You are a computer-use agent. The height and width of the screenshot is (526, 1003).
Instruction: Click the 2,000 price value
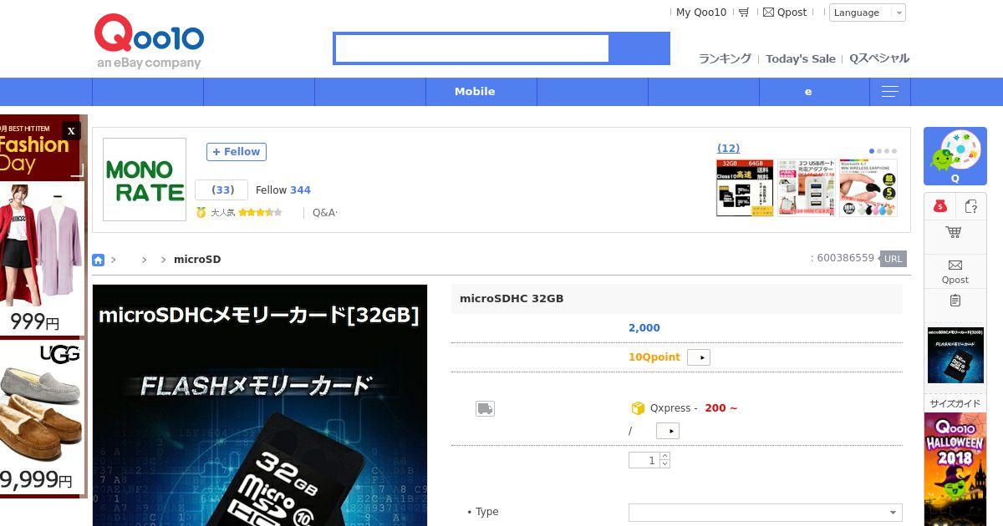point(644,328)
